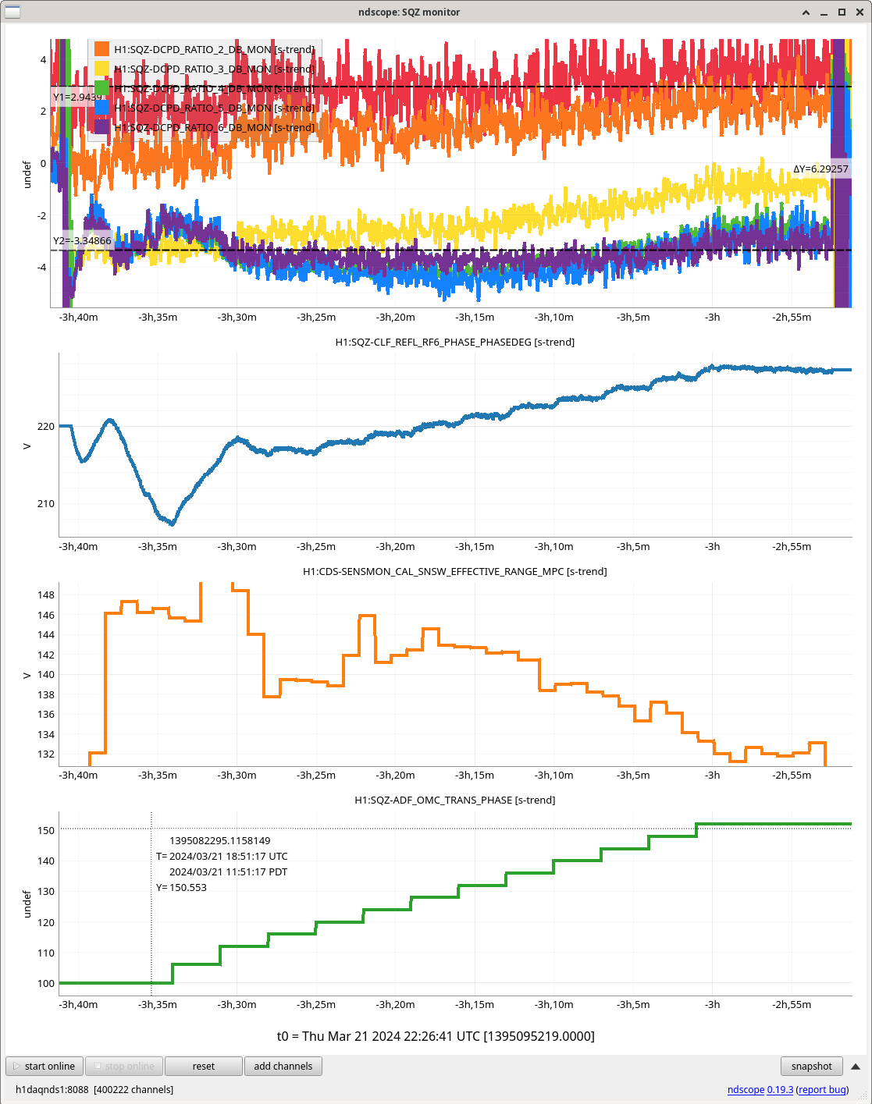Click the window menu icon in title bar
Screen dimensions: 872x1104
[x=12, y=12]
